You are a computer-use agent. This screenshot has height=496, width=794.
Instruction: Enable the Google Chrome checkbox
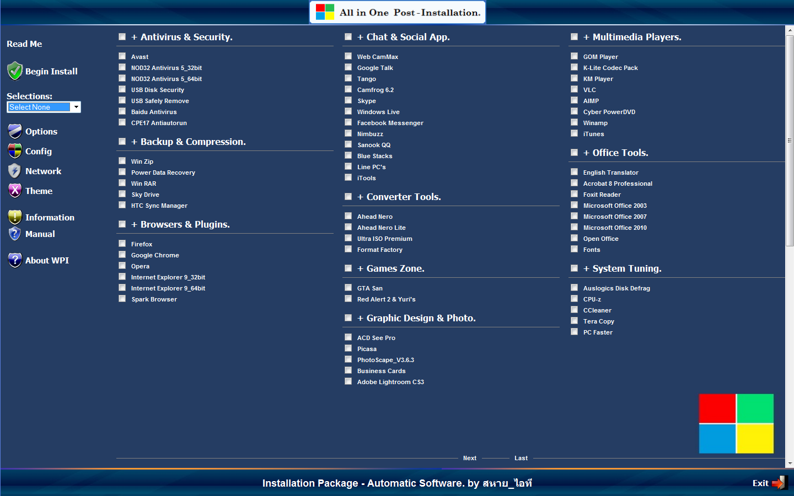click(x=122, y=255)
